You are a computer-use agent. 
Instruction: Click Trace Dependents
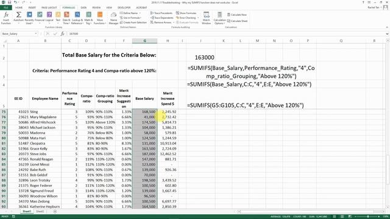161,18
